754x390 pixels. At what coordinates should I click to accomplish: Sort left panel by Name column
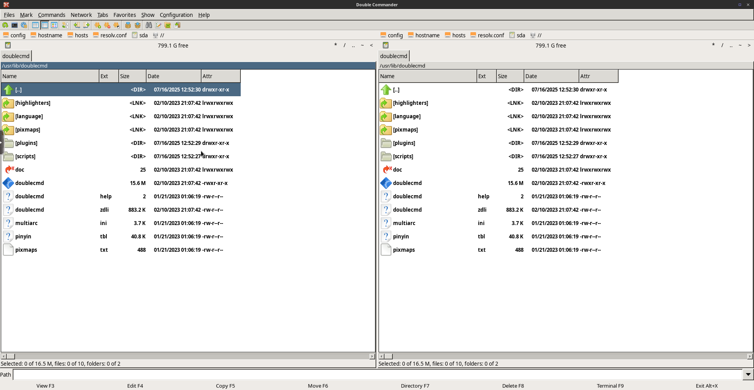pos(50,76)
